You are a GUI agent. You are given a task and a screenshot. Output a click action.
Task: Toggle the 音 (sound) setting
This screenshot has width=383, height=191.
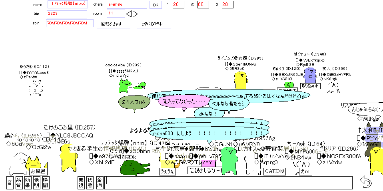coord(10,183)
